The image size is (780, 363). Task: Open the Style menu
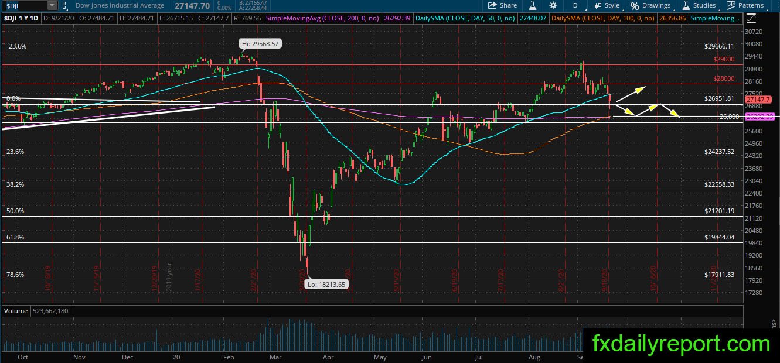tap(607, 5)
